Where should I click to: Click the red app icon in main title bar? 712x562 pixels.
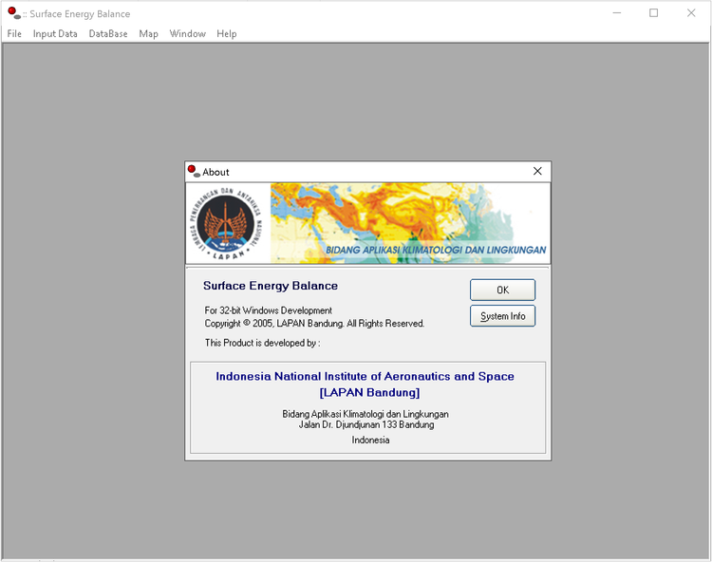pyautogui.click(x=13, y=13)
